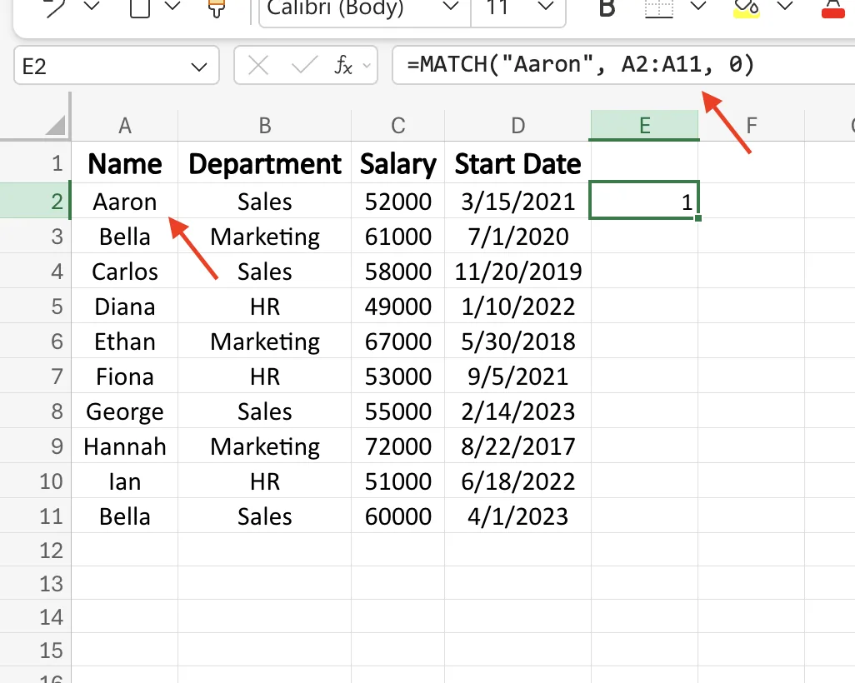Select column D header
This screenshot has height=683, width=855.
(518, 126)
